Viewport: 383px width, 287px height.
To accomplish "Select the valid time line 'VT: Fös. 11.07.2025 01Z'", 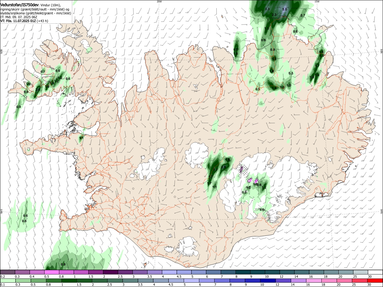I will (x=18, y=21).
